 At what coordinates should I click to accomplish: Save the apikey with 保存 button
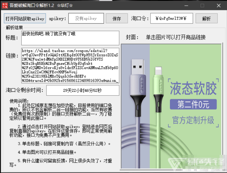click(x=117, y=18)
